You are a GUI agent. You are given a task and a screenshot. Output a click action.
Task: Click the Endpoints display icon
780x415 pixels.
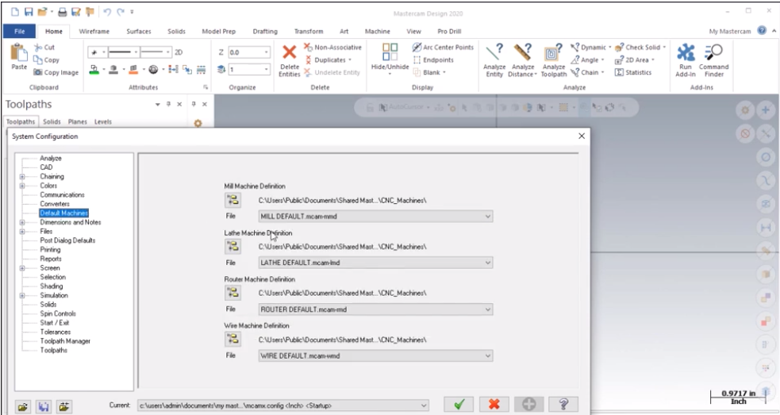tap(417, 60)
